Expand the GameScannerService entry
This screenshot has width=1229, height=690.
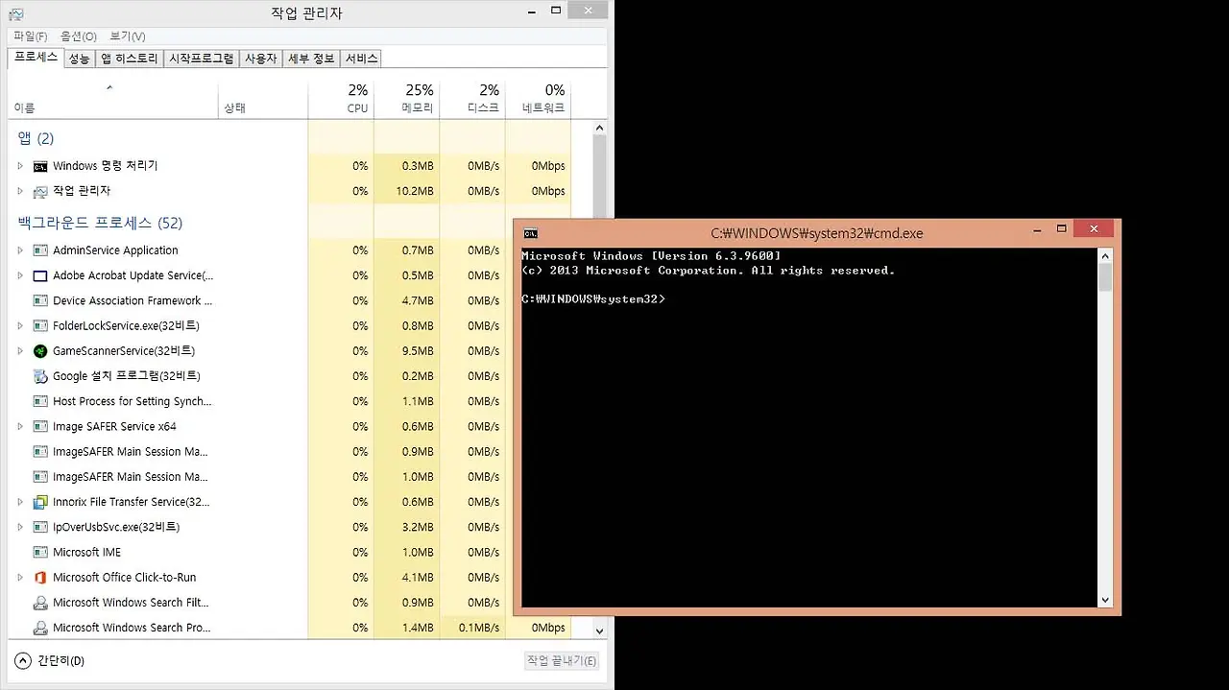(20, 351)
